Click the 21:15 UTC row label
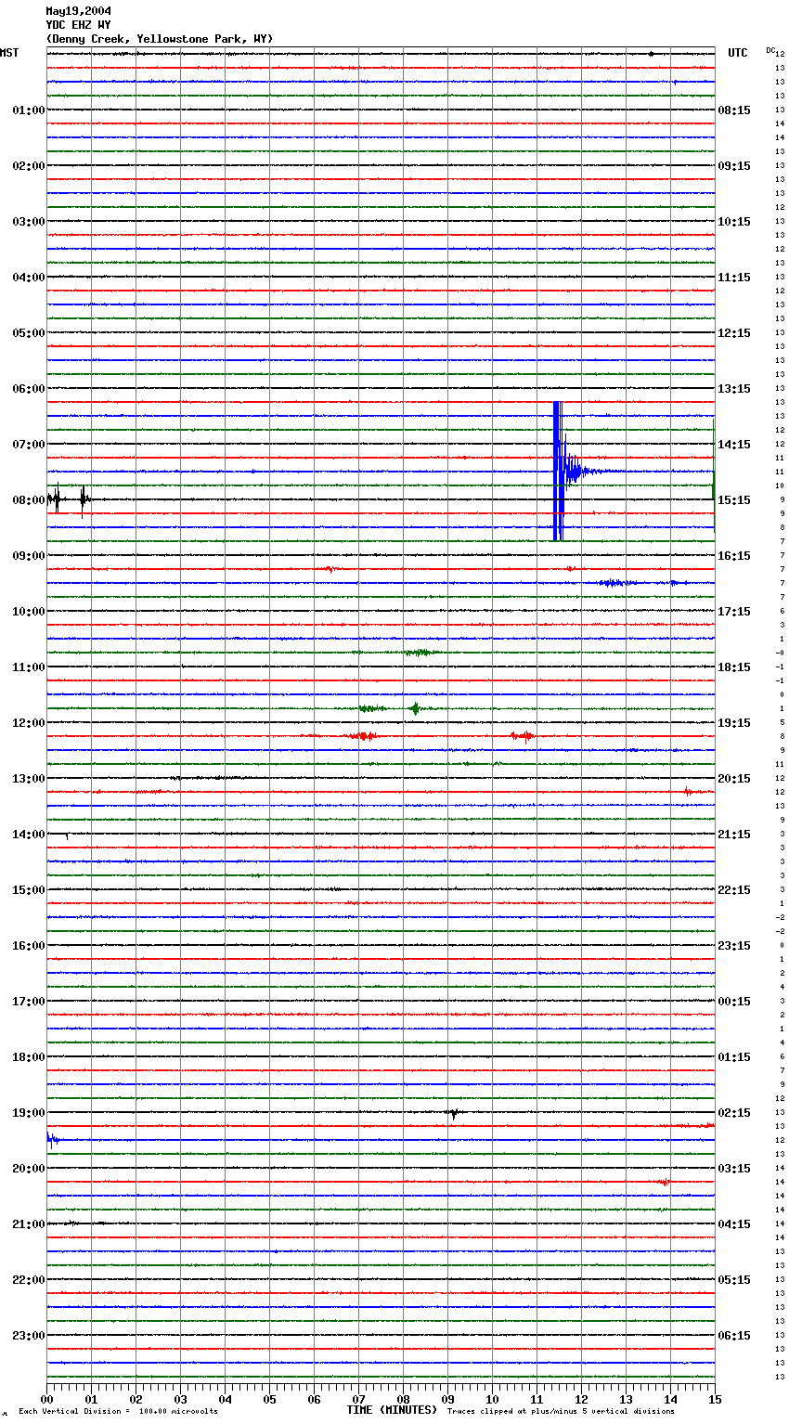 [x=734, y=835]
